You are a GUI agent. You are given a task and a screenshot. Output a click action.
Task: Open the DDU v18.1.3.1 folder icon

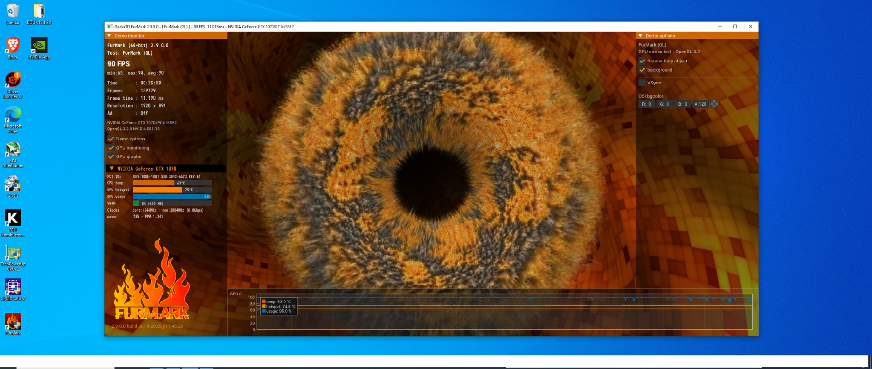pyautogui.click(x=39, y=14)
